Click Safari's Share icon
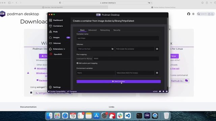The width and height of the screenshot is (216, 121). [x=207, y=3]
